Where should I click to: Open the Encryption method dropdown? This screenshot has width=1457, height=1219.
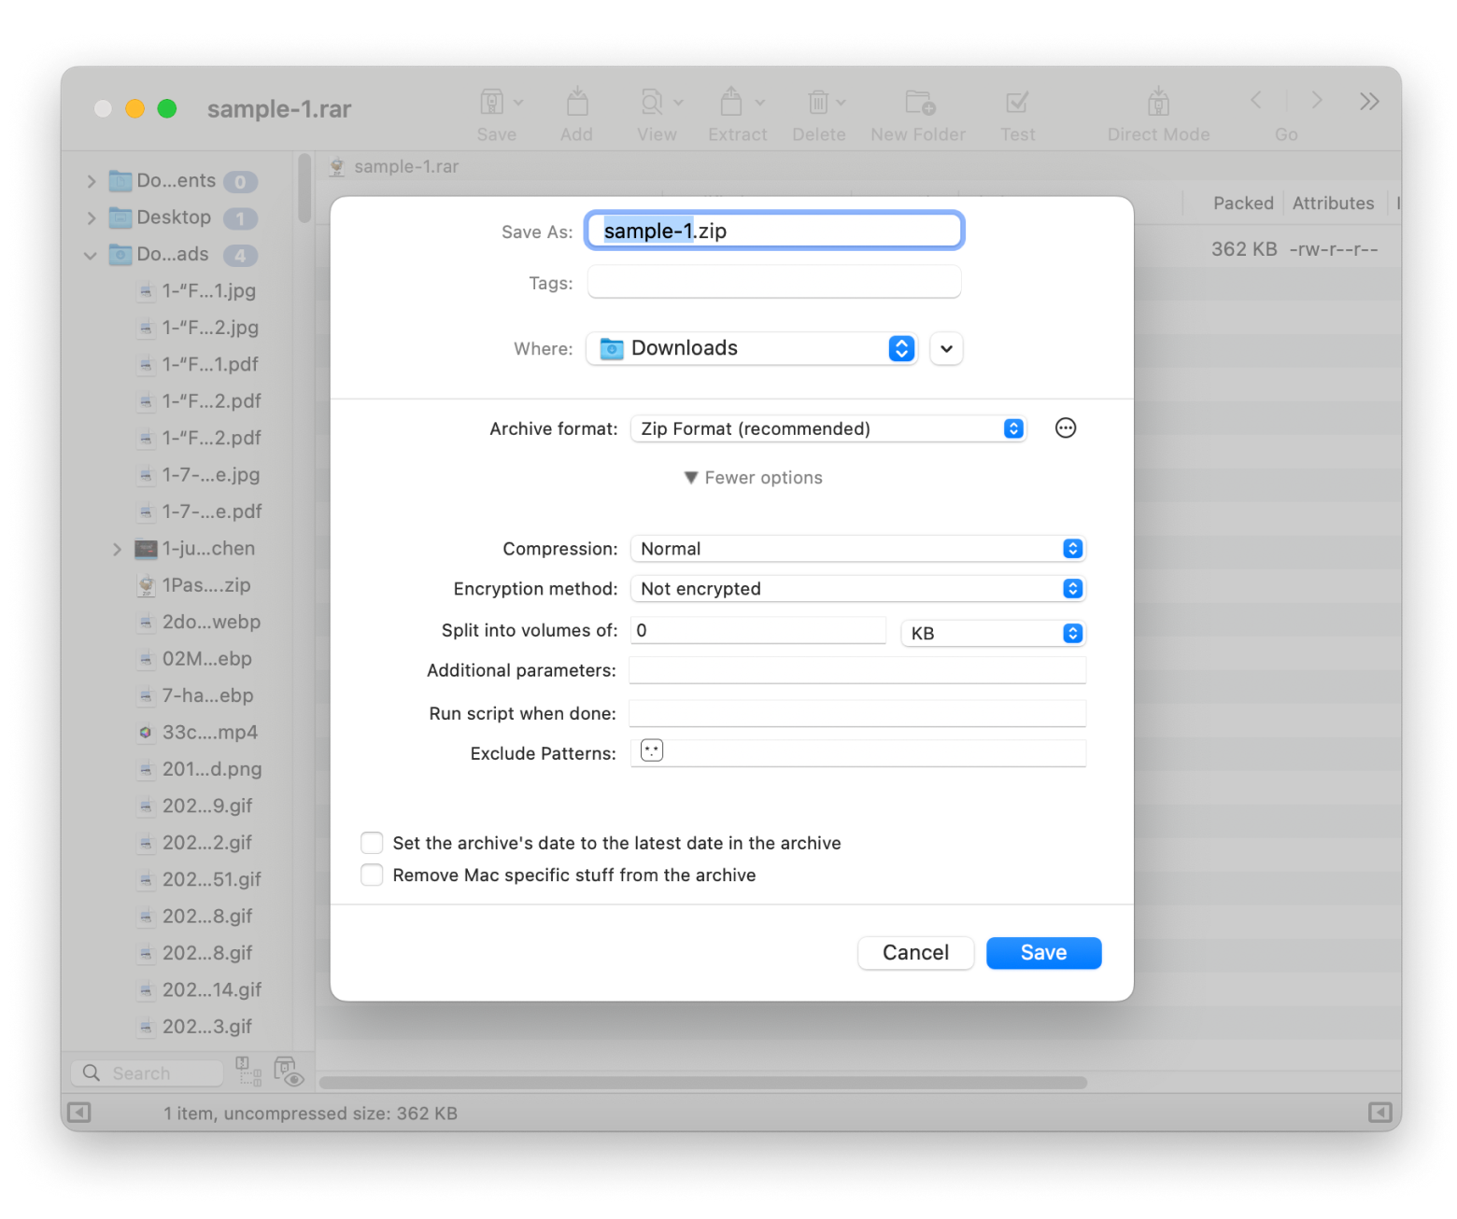coord(857,589)
